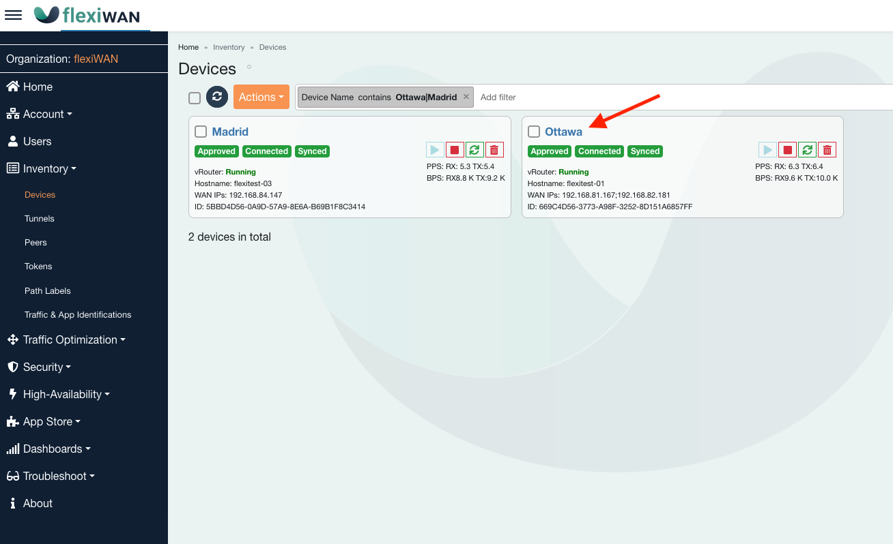Refresh the devices list
Image resolution: width=893 pixels, height=544 pixels.
click(x=216, y=97)
